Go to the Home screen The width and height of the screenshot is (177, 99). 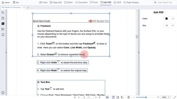6,2
